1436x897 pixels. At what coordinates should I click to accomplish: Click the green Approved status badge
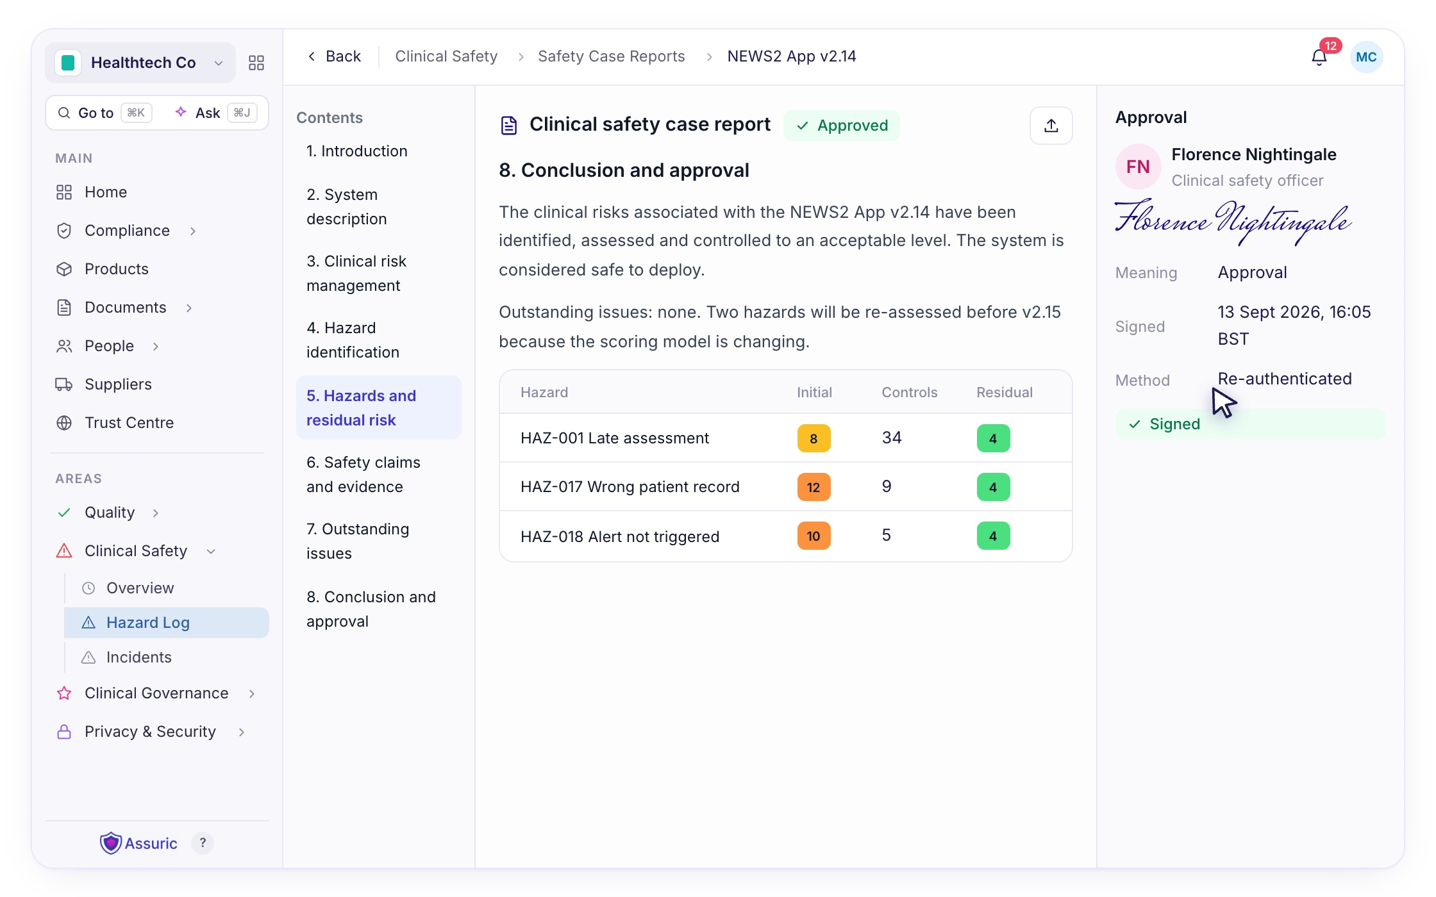click(x=842, y=126)
